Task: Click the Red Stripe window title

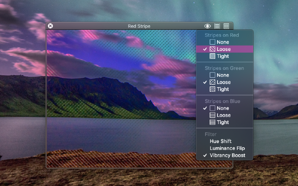Action: (139, 26)
